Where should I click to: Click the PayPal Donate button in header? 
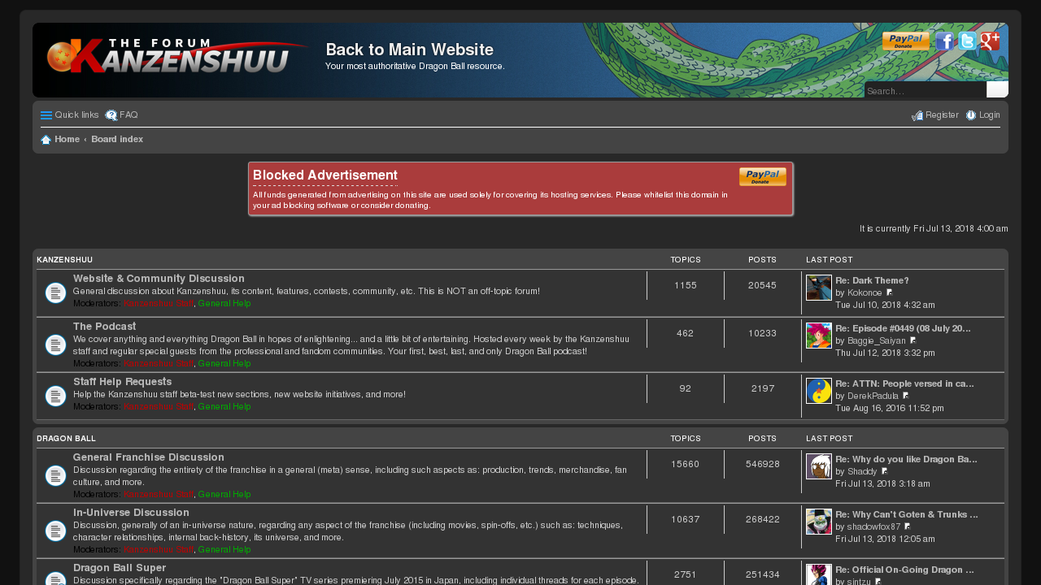906,41
